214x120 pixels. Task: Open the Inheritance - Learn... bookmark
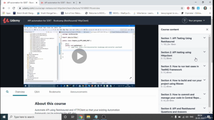tap(144, 13)
